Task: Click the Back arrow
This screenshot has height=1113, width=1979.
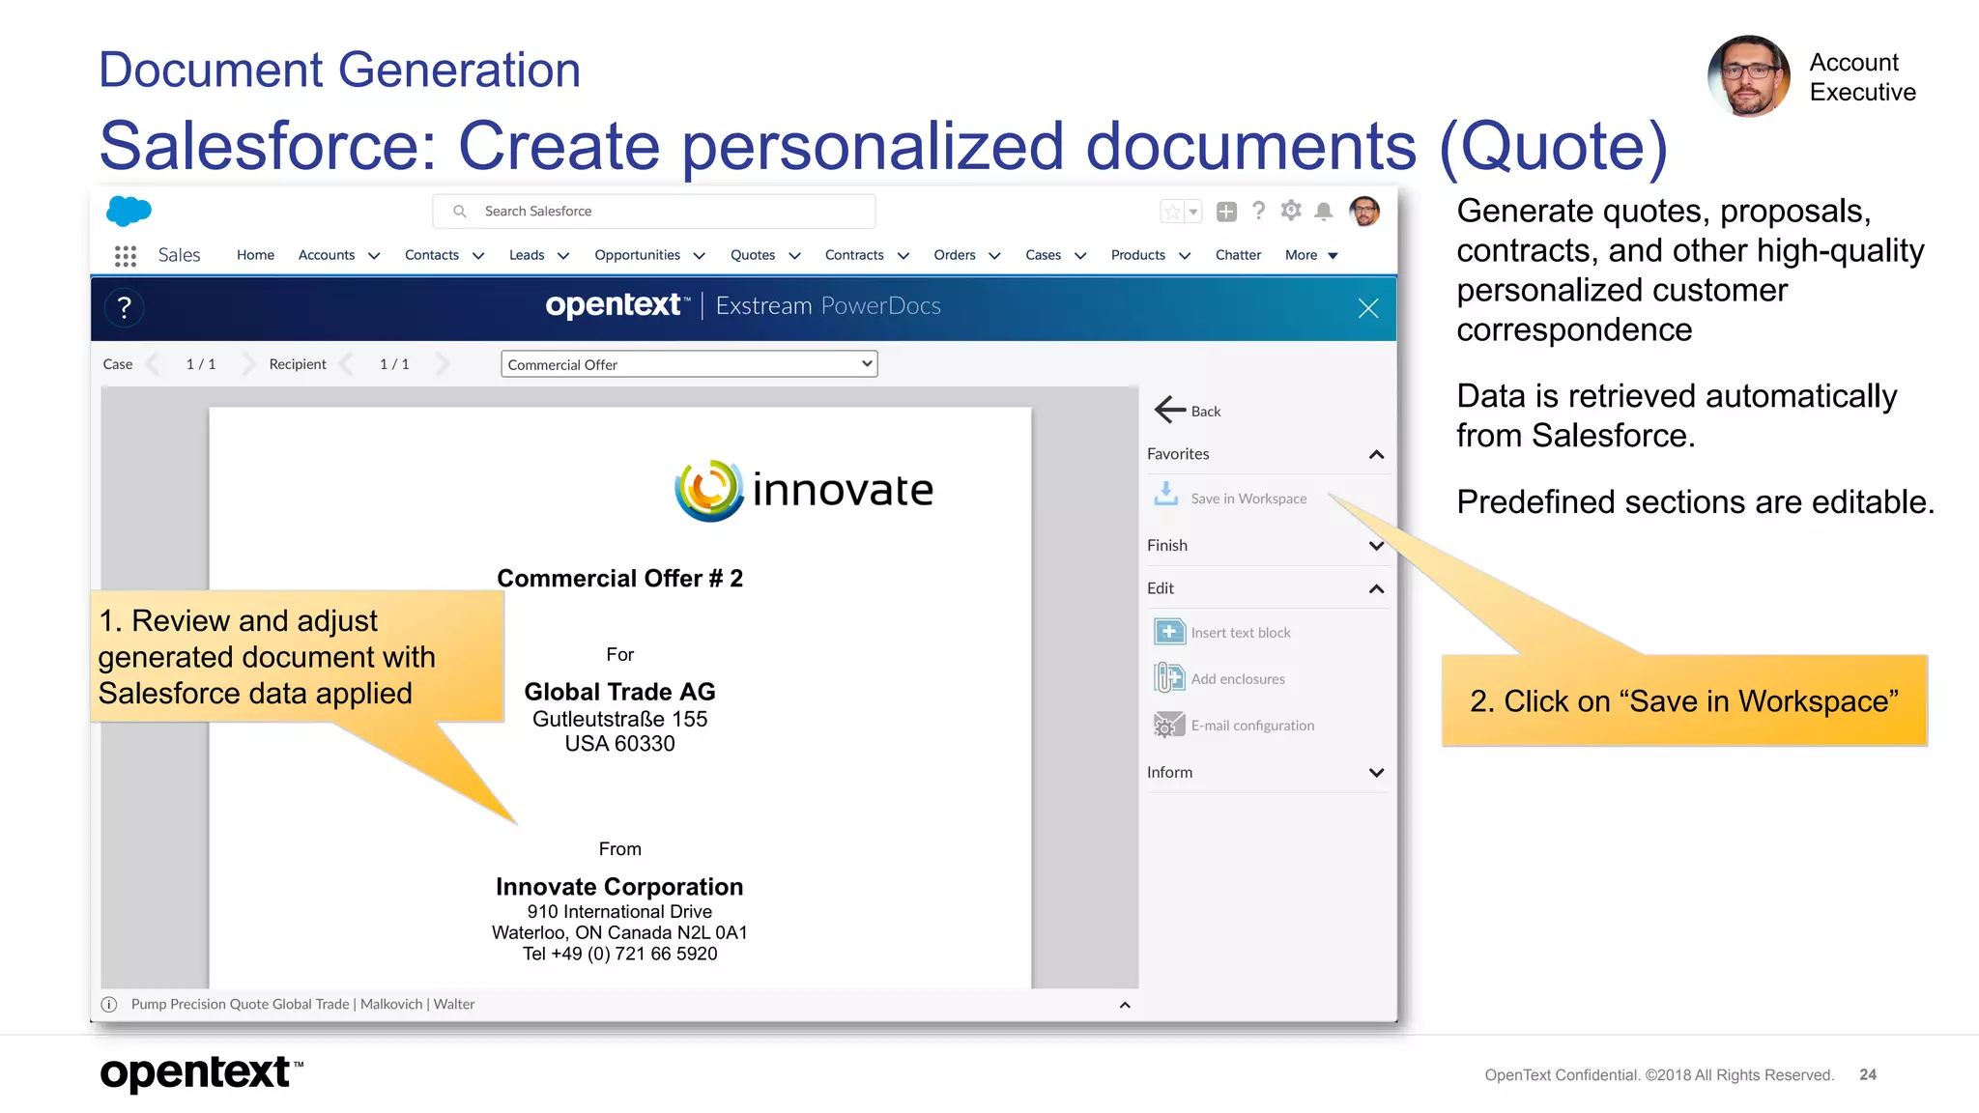Action: 1169,410
